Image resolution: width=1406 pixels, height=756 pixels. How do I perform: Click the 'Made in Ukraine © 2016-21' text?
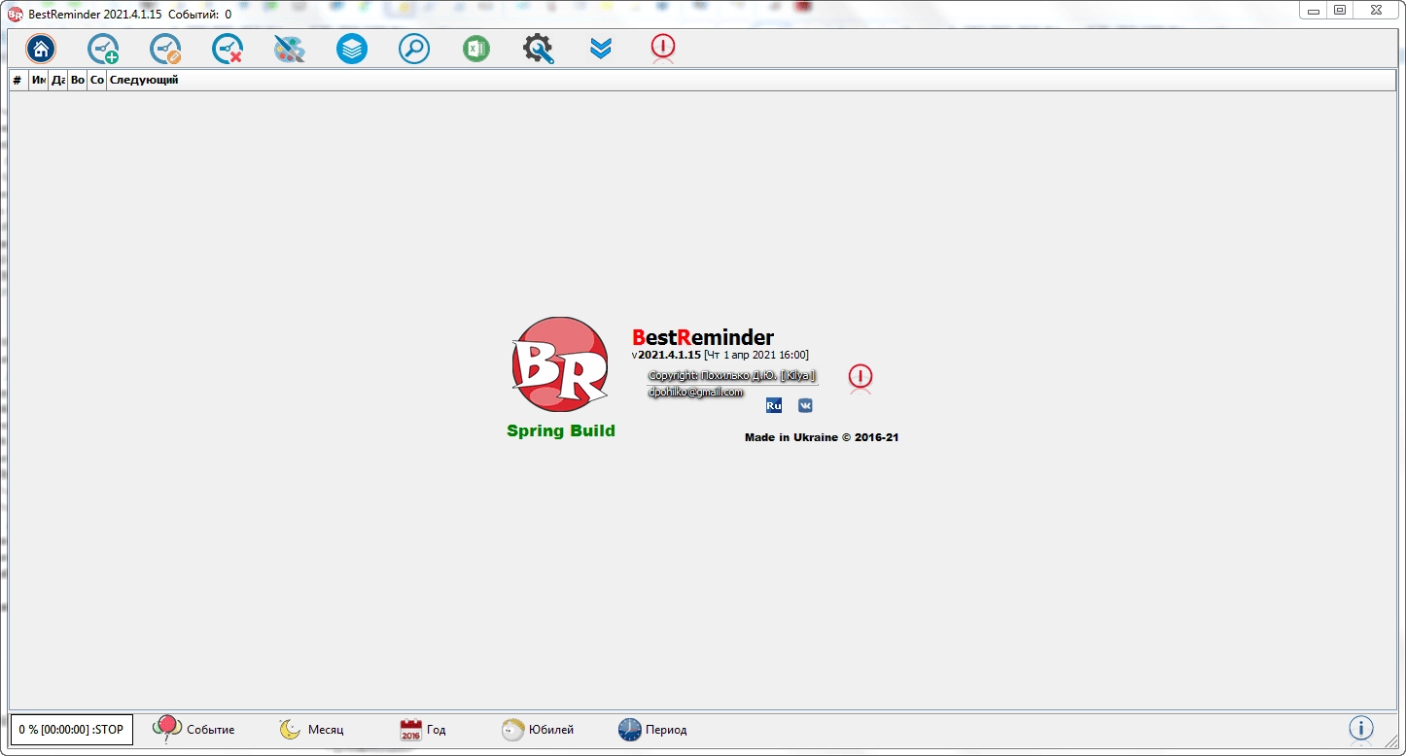click(x=822, y=437)
